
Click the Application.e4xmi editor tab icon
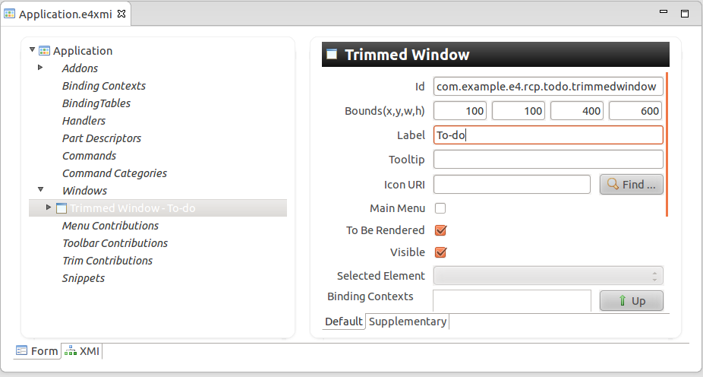(x=10, y=14)
